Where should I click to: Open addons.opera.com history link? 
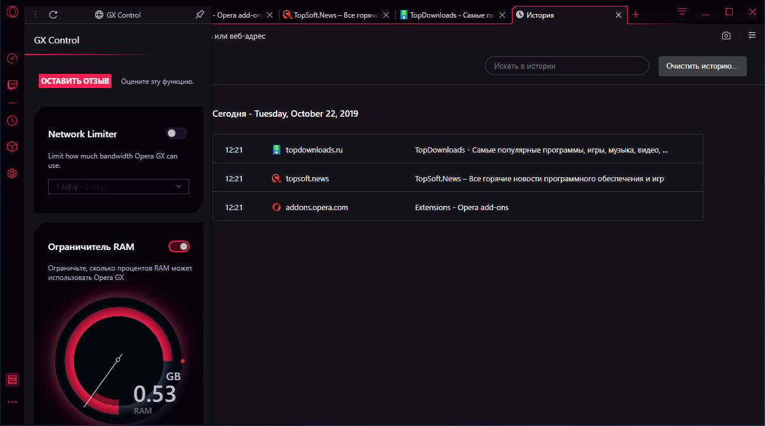coord(317,207)
